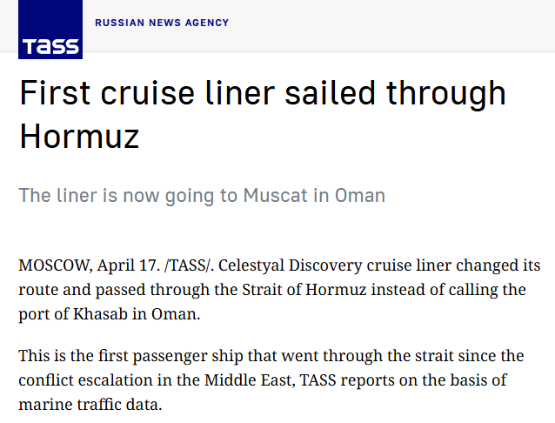This screenshot has width=555, height=423.
Task: Click the marine traffic data phrase
Action: tap(90, 405)
